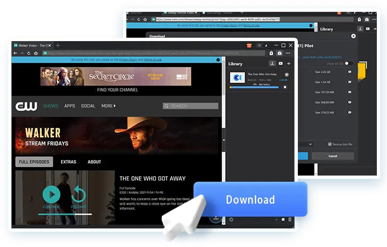Open a new tab next to Walker Video

click(58, 46)
